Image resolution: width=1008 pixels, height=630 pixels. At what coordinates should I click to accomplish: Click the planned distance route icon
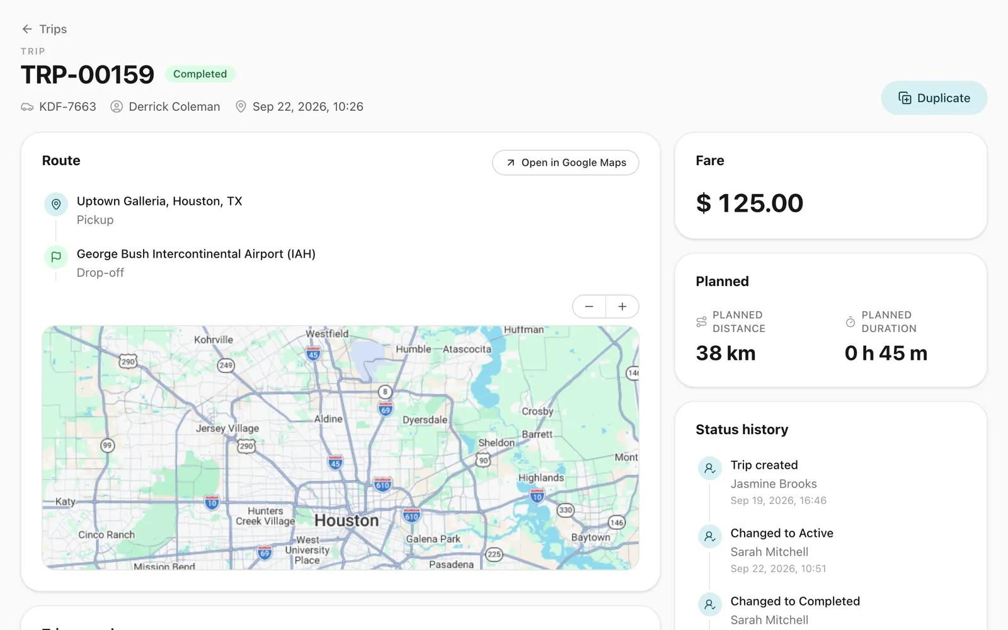(701, 322)
